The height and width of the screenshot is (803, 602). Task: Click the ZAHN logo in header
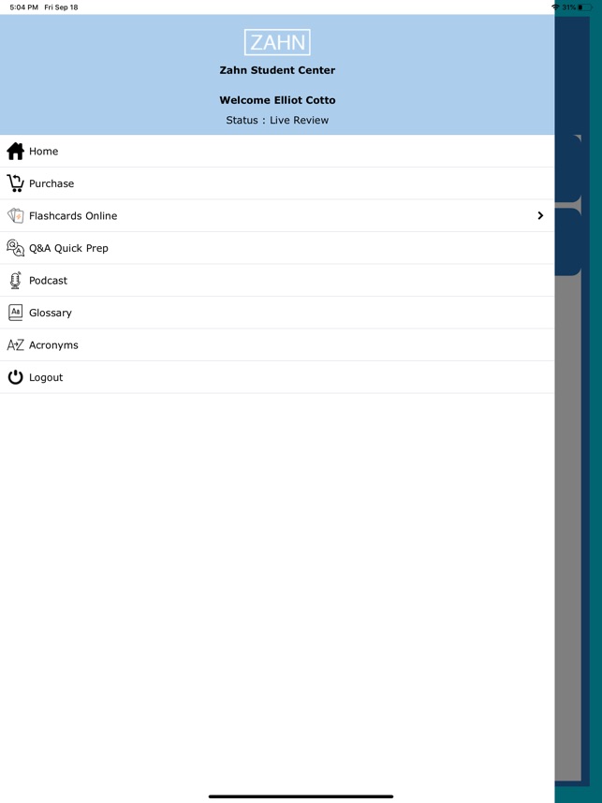277,42
